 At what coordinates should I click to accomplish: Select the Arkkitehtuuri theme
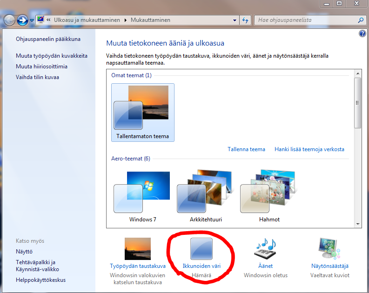pyautogui.click(x=205, y=196)
